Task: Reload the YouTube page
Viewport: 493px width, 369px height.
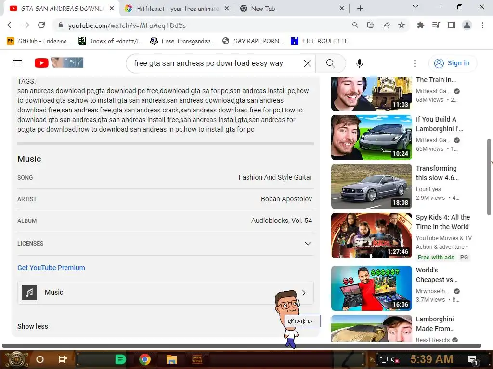Action: 41,25
